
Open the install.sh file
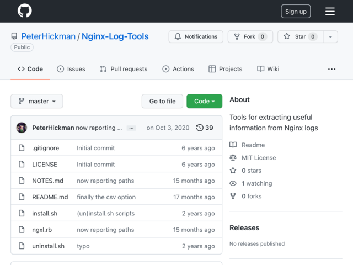click(45, 214)
